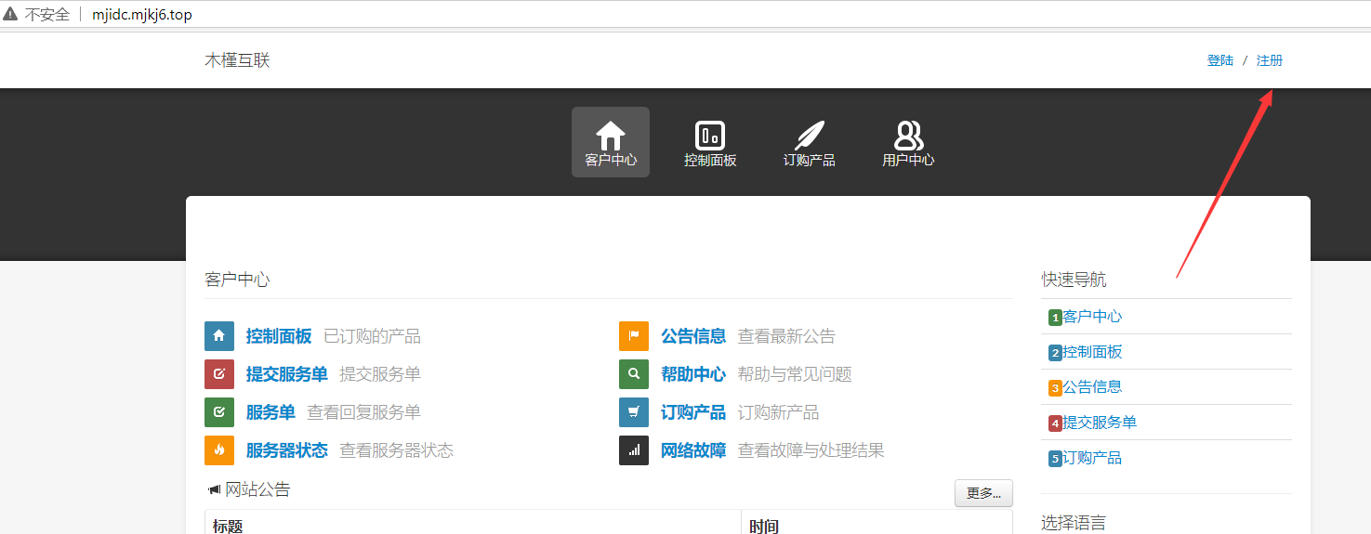Viewport: 1371px width, 534px height.
Task: Click the red edit icon beside 提交服务单
Action: click(x=219, y=374)
